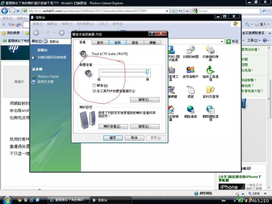Open IE 工具 command bar dropdown

click(253, 40)
